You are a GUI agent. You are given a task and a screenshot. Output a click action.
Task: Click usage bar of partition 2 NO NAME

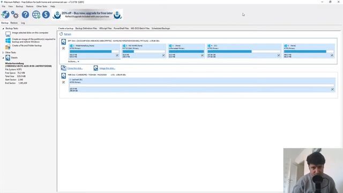[x=144, y=51]
